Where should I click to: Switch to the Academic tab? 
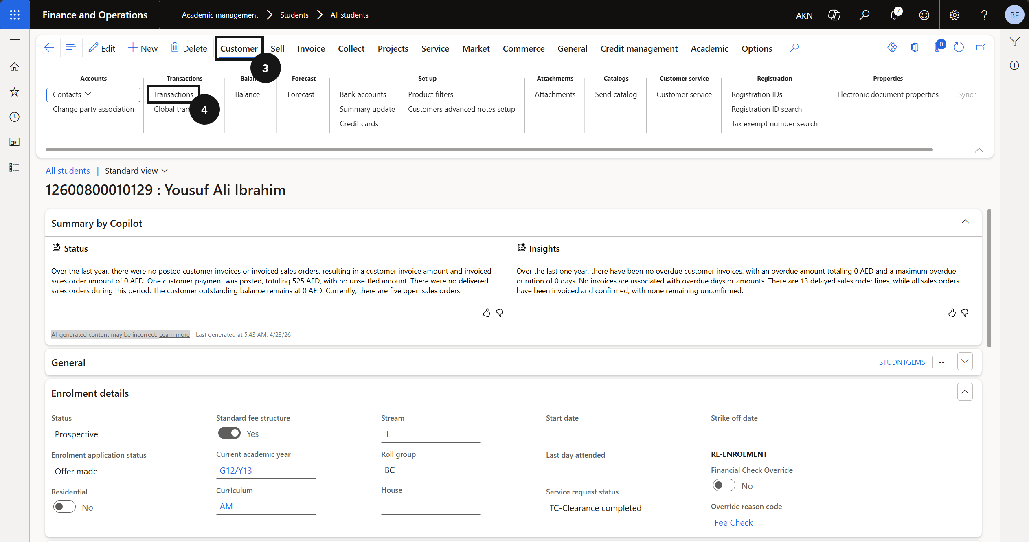[709, 49]
